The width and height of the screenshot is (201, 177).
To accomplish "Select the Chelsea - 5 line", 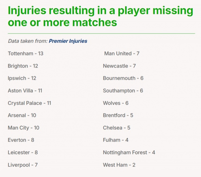I will click(117, 128).
